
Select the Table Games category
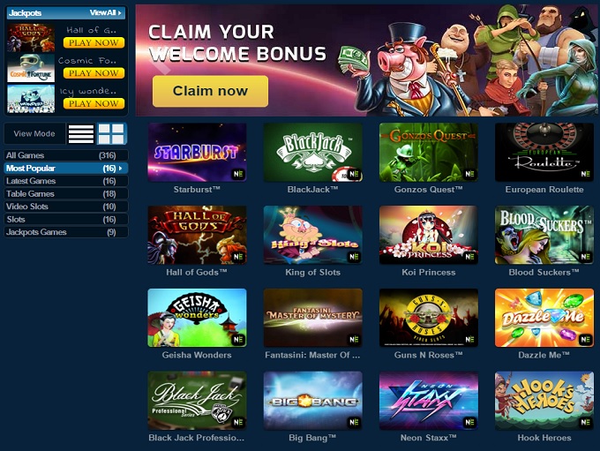tap(66, 193)
